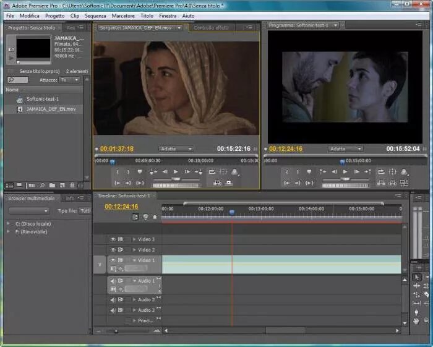Click Lift button in Program monitor

tap(381, 182)
